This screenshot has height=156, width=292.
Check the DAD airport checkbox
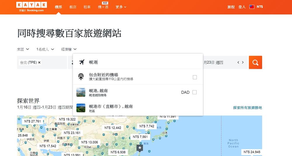coord(194,92)
